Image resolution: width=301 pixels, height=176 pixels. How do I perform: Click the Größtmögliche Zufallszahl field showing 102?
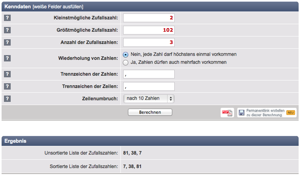(149, 30)
